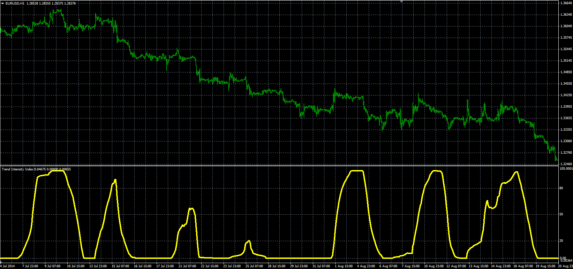
Task: Click the EURUSD,H1 chart title text
Action: coord(15,3)
